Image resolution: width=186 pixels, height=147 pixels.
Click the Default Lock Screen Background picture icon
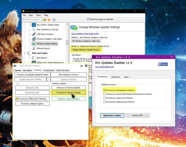click(x=34, y=62)
